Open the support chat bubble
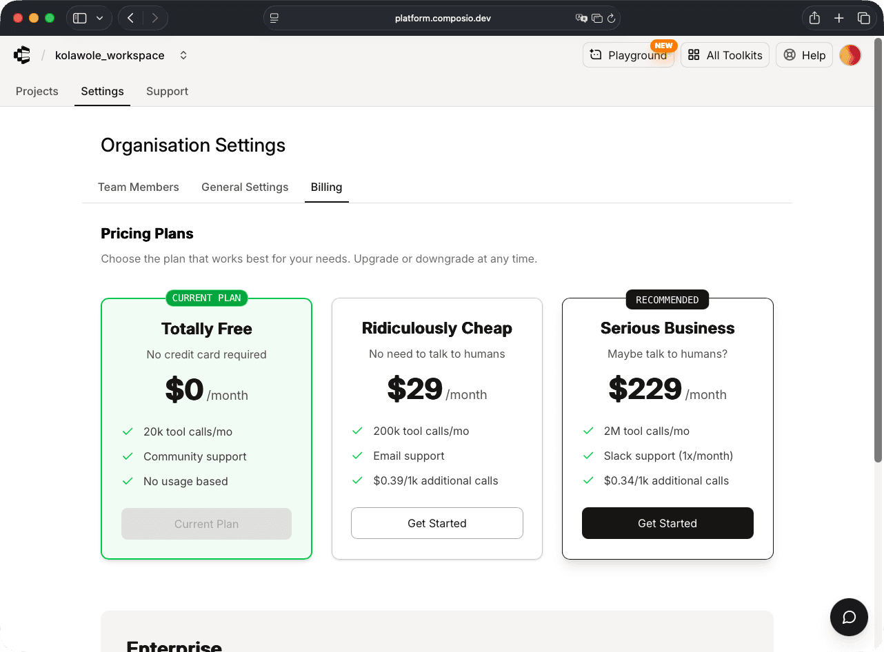 click(x=849, y=617)
